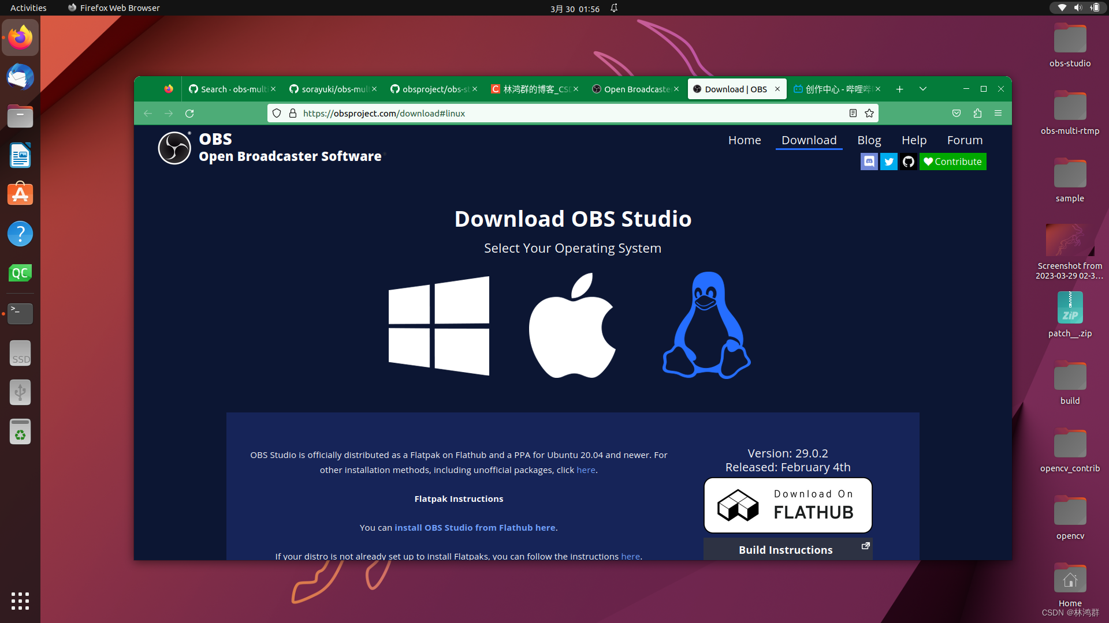Open Firefox View pinned tab
Image resolution: width=1109 pixels, height=623 pixels.
pos(168,89)
